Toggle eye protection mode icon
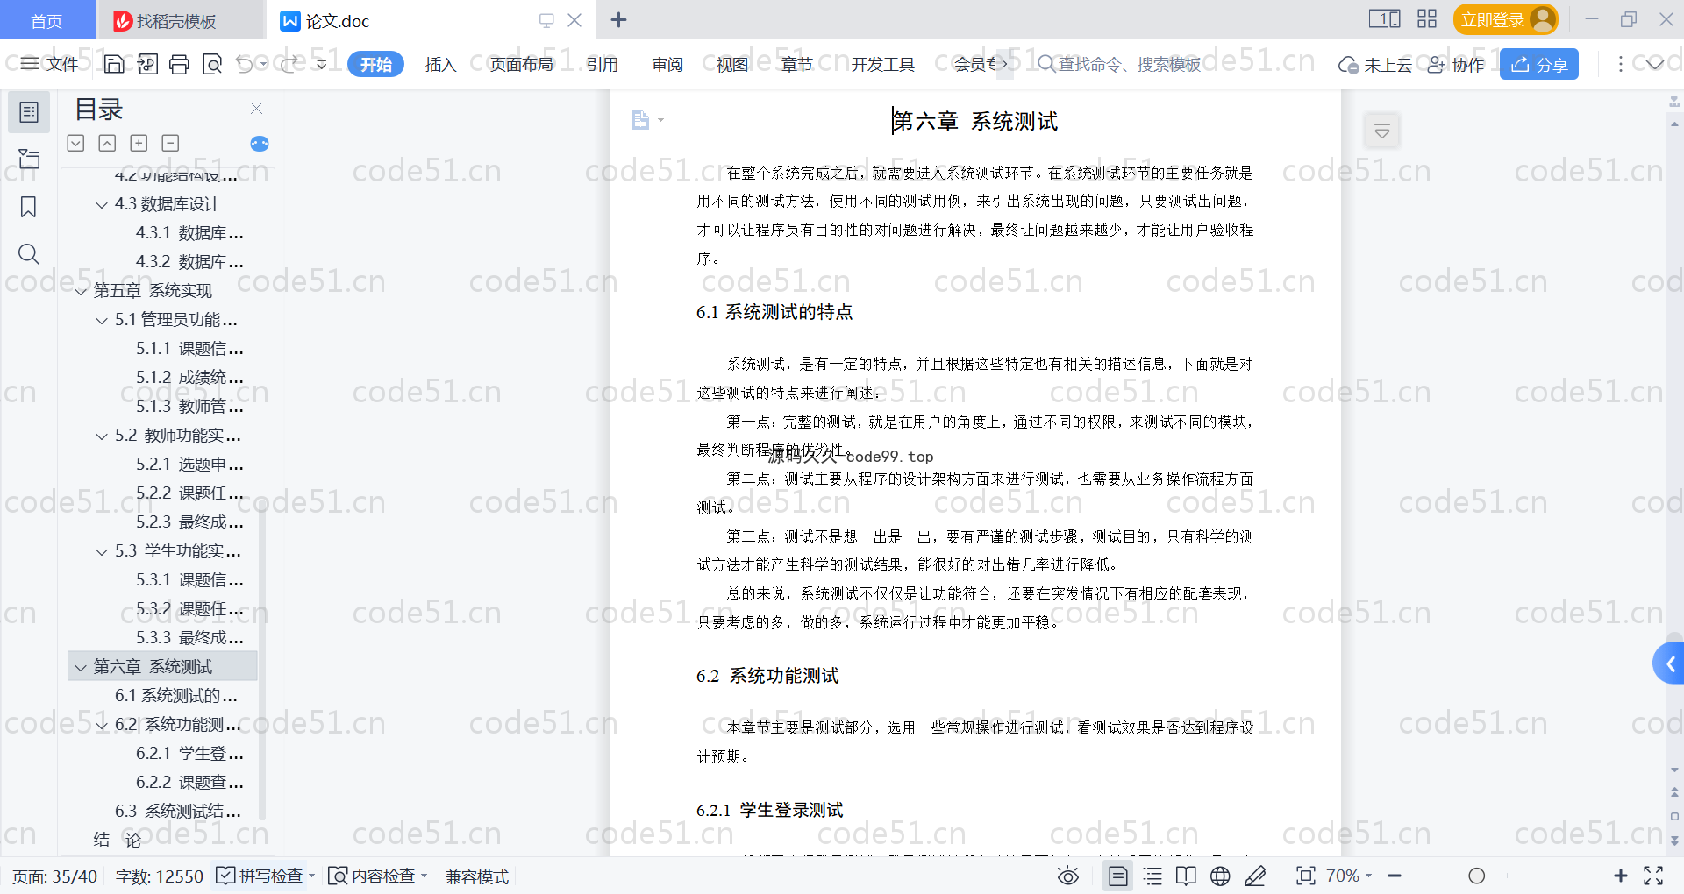The image size is (1684, 894). coord(1068,876)
